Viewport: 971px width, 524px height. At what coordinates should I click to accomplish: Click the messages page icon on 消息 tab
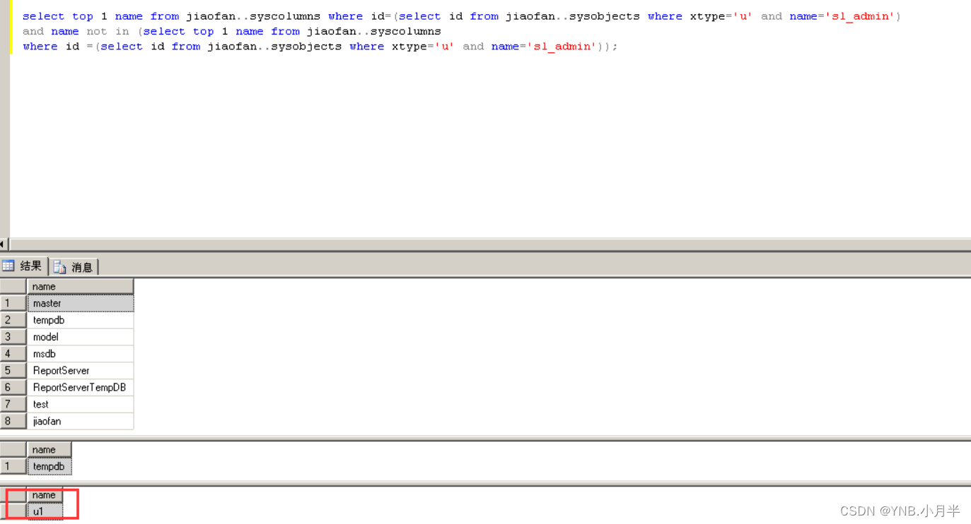[x=60, y=267]
